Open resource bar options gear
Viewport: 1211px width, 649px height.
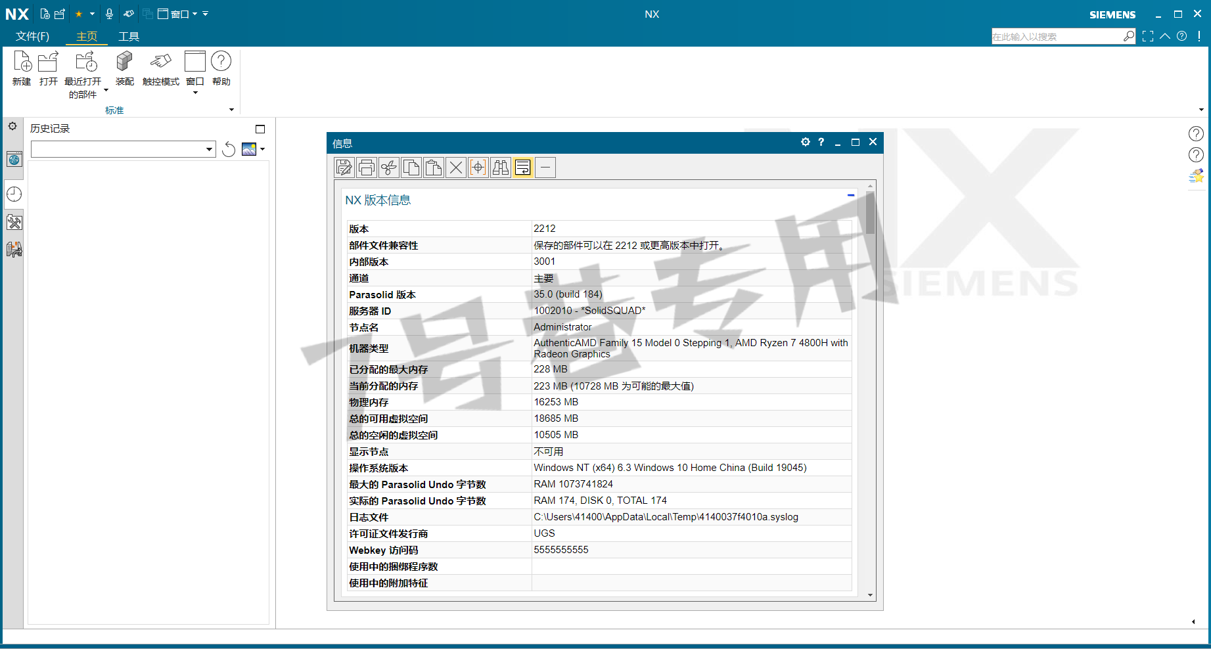coord(12,126)
